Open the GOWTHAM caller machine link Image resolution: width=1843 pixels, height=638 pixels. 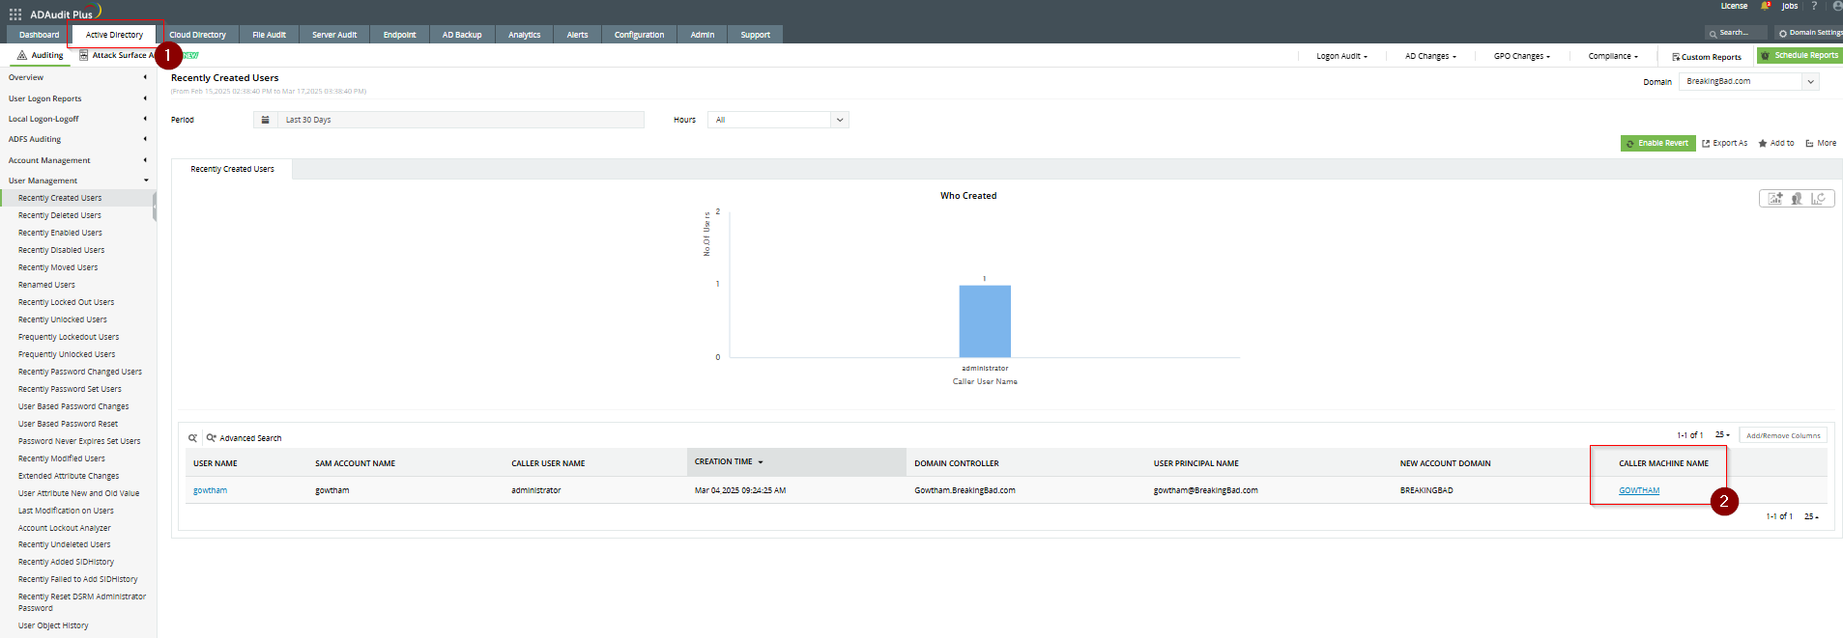(x=1639, y=490)
